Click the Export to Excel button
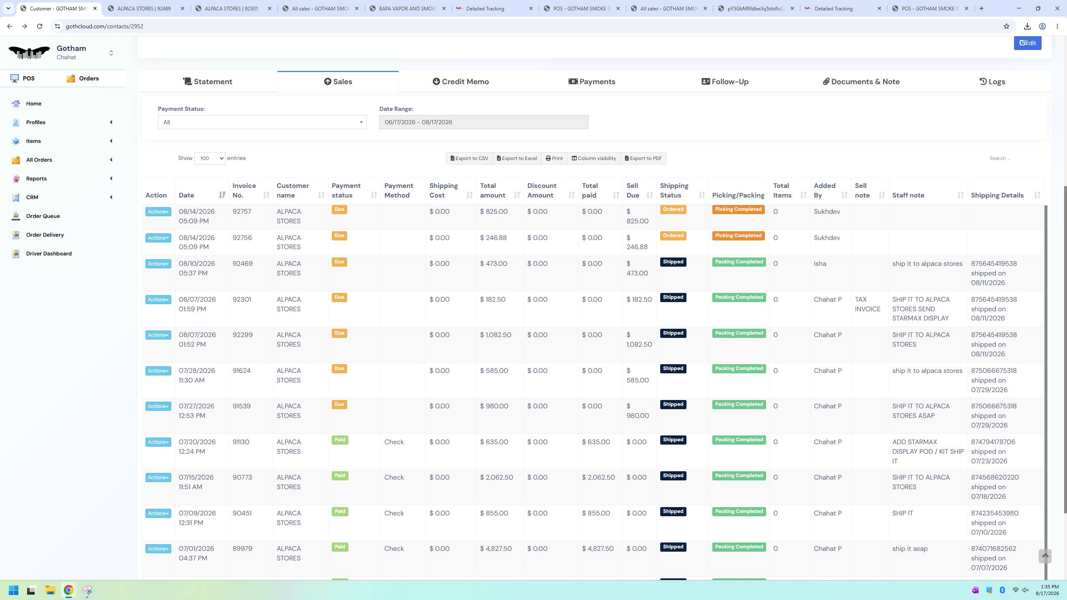Screen dimensions: 1067x600 (x=517, y=158)
